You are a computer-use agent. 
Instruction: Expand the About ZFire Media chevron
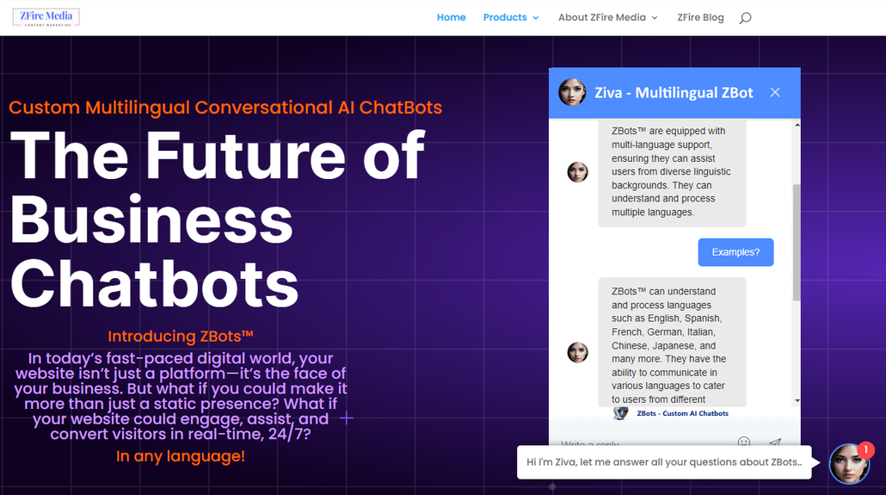coord(655,18)
